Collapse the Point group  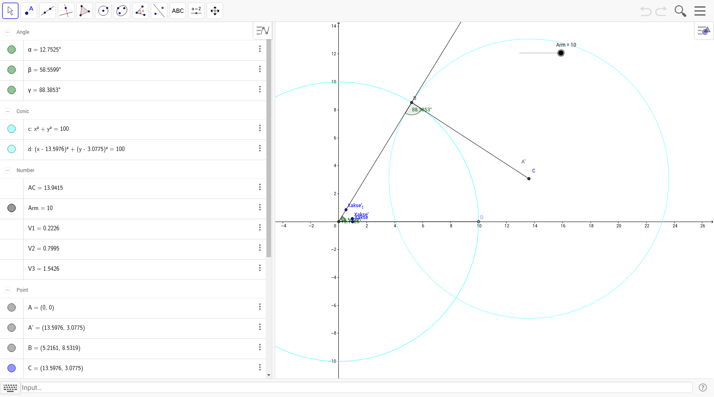[7, 290]
